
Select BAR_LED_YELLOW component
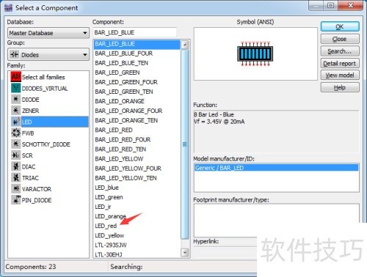(119, 159)
